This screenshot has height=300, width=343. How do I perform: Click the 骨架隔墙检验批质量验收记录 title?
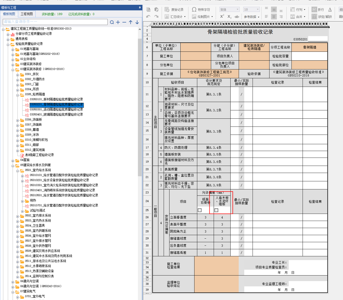(x=240, y=32)
